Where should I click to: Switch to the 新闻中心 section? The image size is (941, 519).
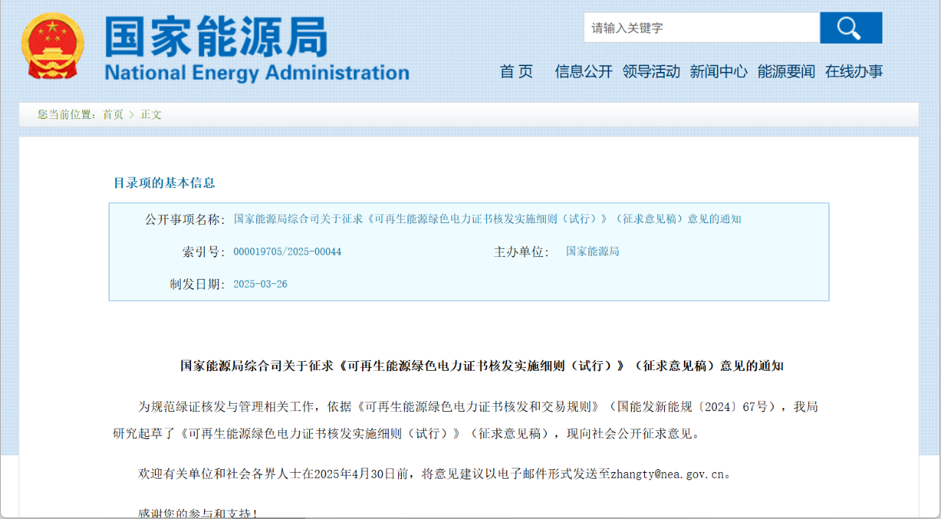718,71
